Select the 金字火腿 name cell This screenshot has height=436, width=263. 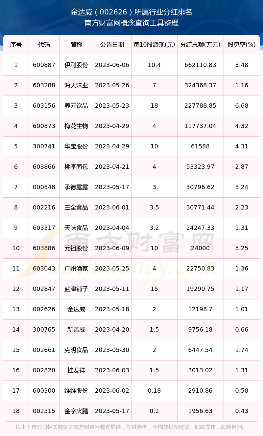76,411
